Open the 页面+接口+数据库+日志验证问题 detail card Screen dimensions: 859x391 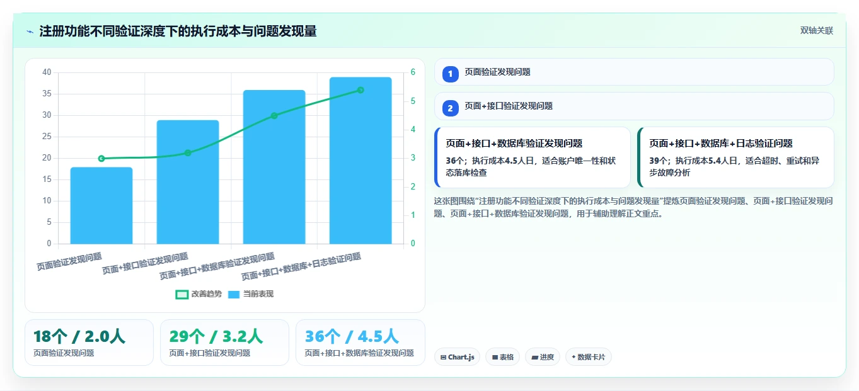(x=735, y=157)
